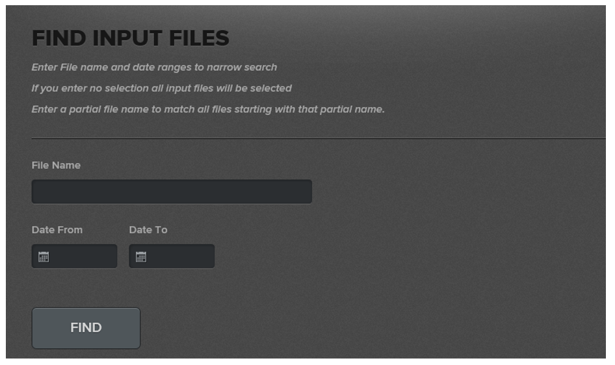615x365 pixels.
Task: Click the horizontal divider under the instructions
Action: [319, 138]
